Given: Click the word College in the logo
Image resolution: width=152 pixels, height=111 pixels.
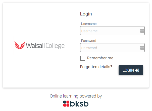Looking at the screenshot, I should (x=55, y=46).
